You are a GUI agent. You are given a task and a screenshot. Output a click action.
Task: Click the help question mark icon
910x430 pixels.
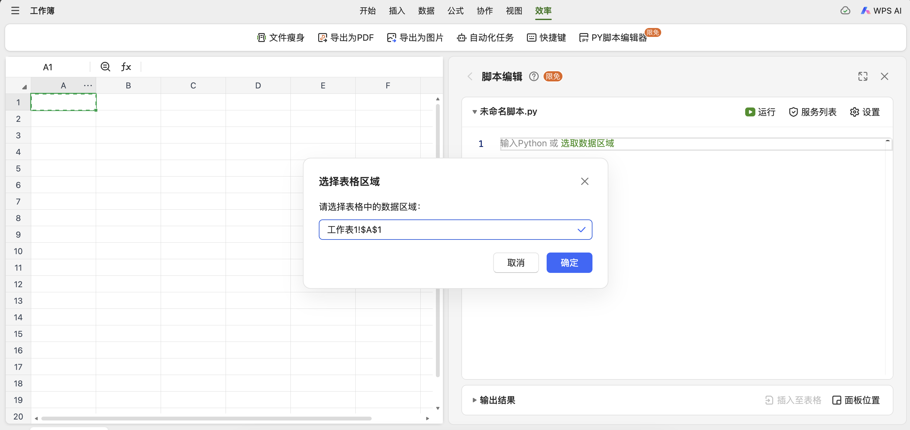tap(533, 76)
